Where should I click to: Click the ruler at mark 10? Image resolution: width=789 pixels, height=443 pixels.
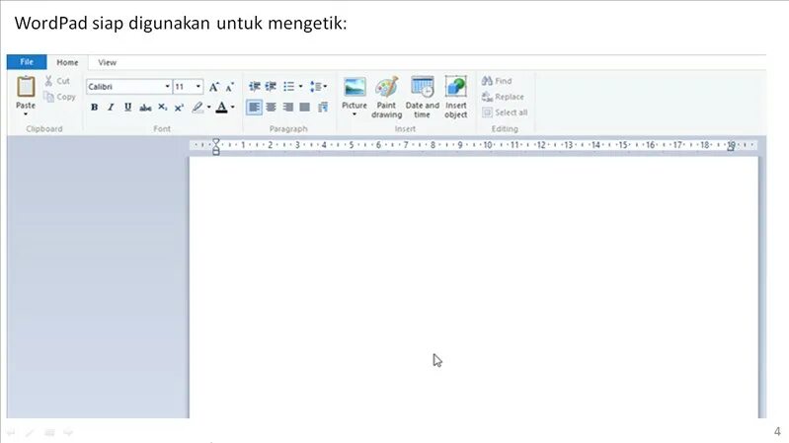(x=488, y=145)
